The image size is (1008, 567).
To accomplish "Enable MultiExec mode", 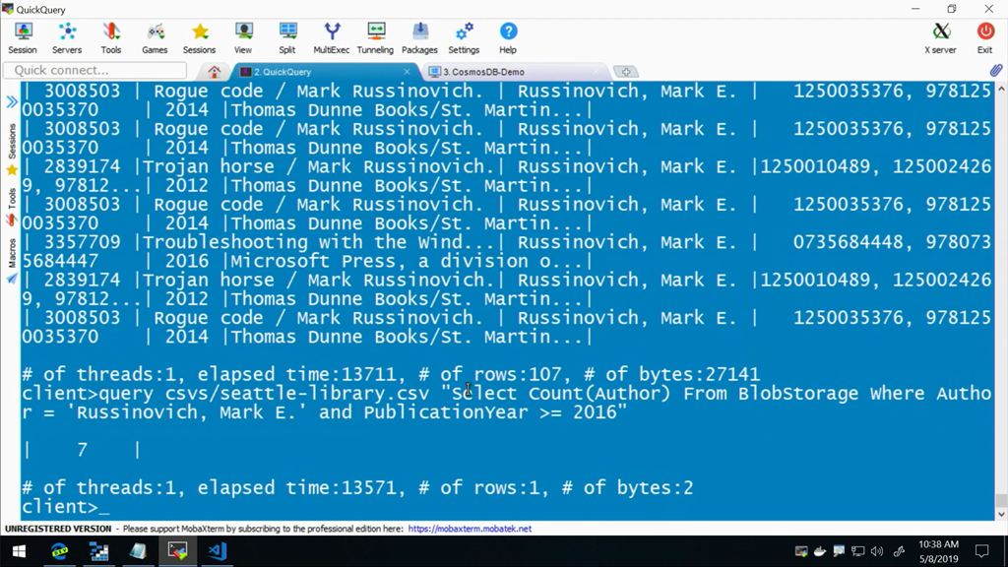I will [332, 37].
